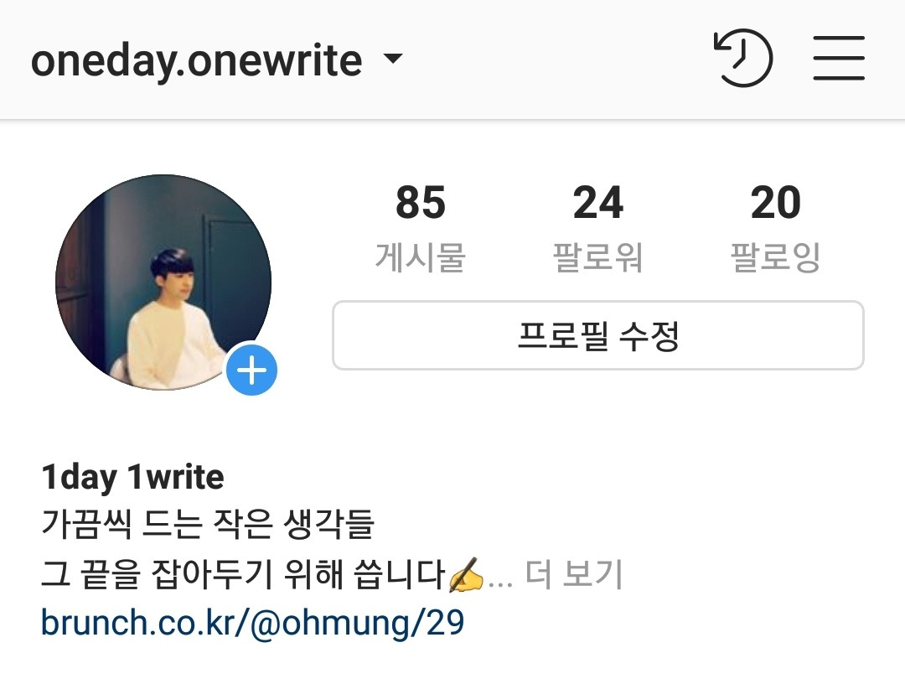Tap the writing hand emoji in bio
Screen dimensions: 905x684
point(467,574)
